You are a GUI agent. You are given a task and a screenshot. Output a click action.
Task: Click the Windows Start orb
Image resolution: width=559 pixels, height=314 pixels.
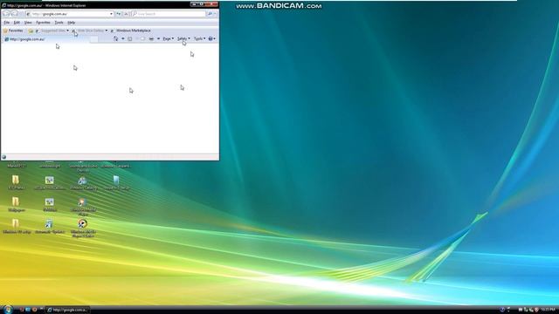click(8, 310)
